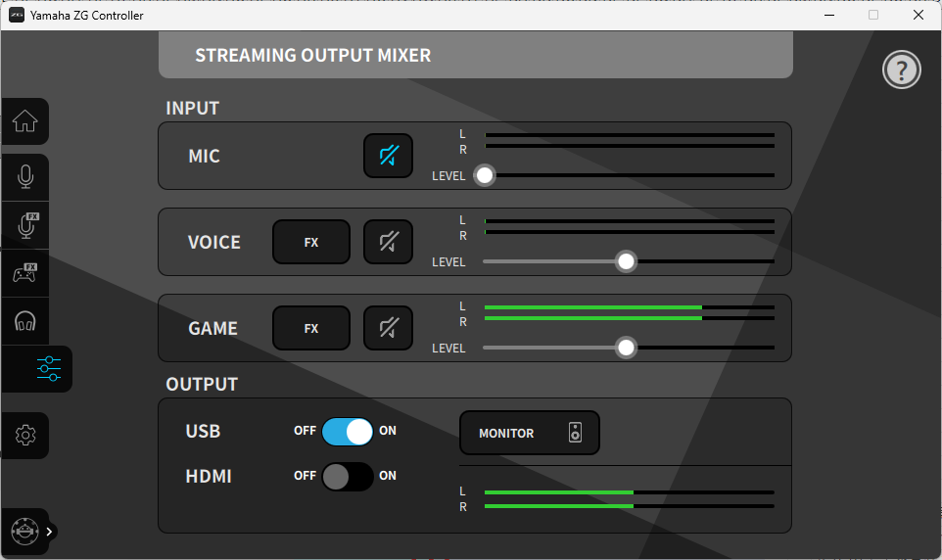Select the Streaming Mixer sliders tab
The height and width of the screenshot is (560, 942).
[48, 369]
